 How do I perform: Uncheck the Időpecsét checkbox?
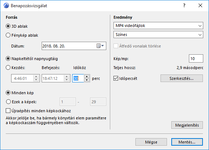coord(116,78)
